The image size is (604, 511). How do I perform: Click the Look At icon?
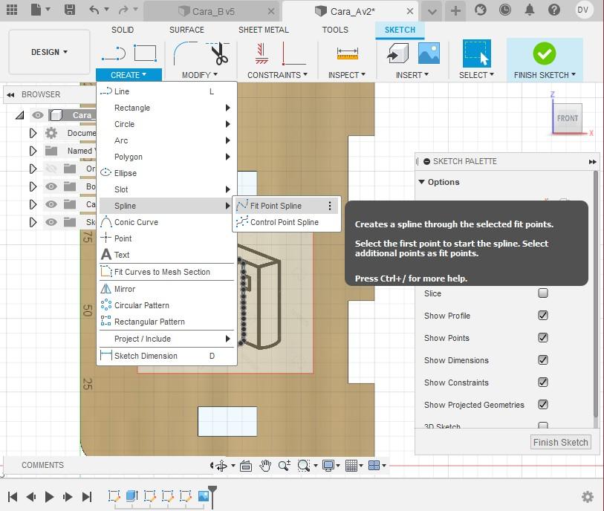(246, 466)
